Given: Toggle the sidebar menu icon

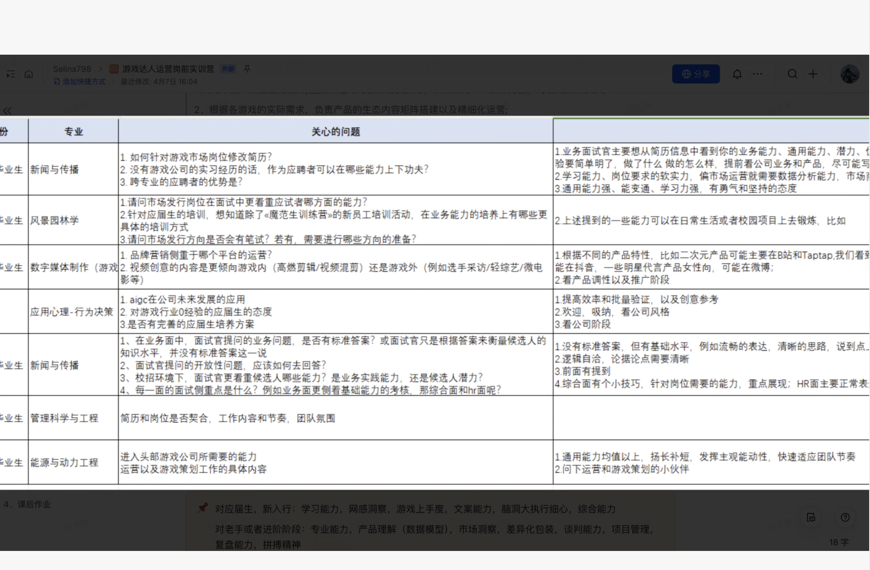Looking at the screenshot, I should (11, 74).
